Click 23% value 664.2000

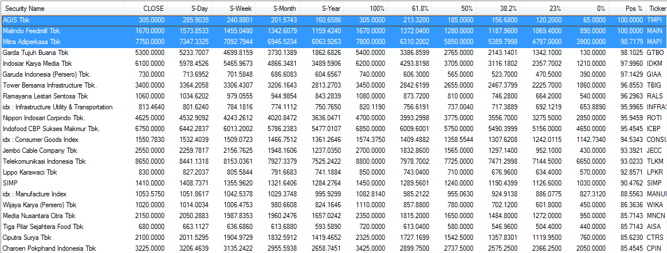tap(550, 96)
